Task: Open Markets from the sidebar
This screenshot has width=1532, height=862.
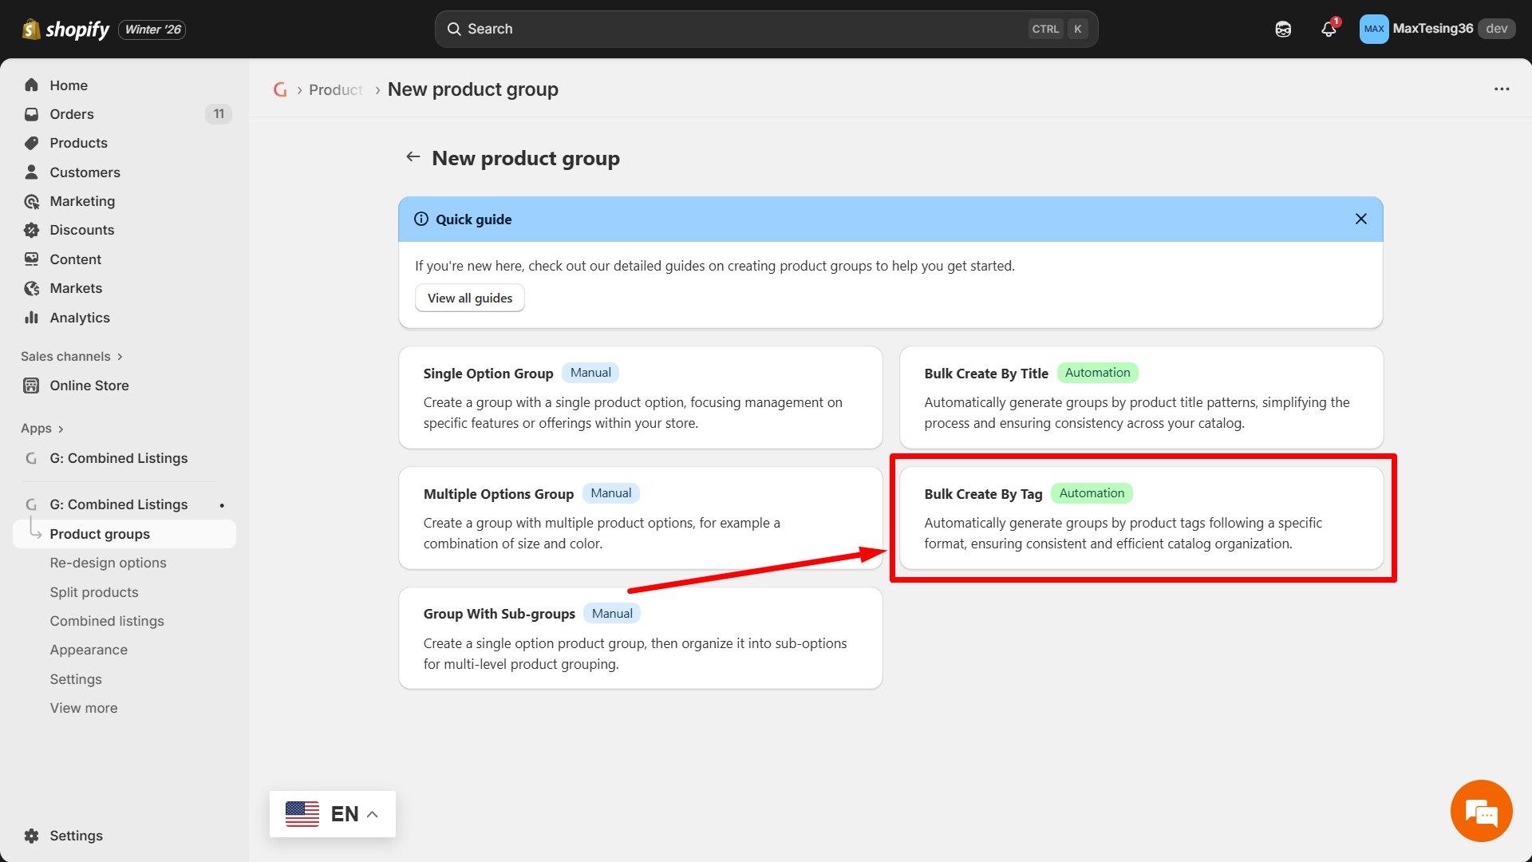Action: click(x=75, y=288)
